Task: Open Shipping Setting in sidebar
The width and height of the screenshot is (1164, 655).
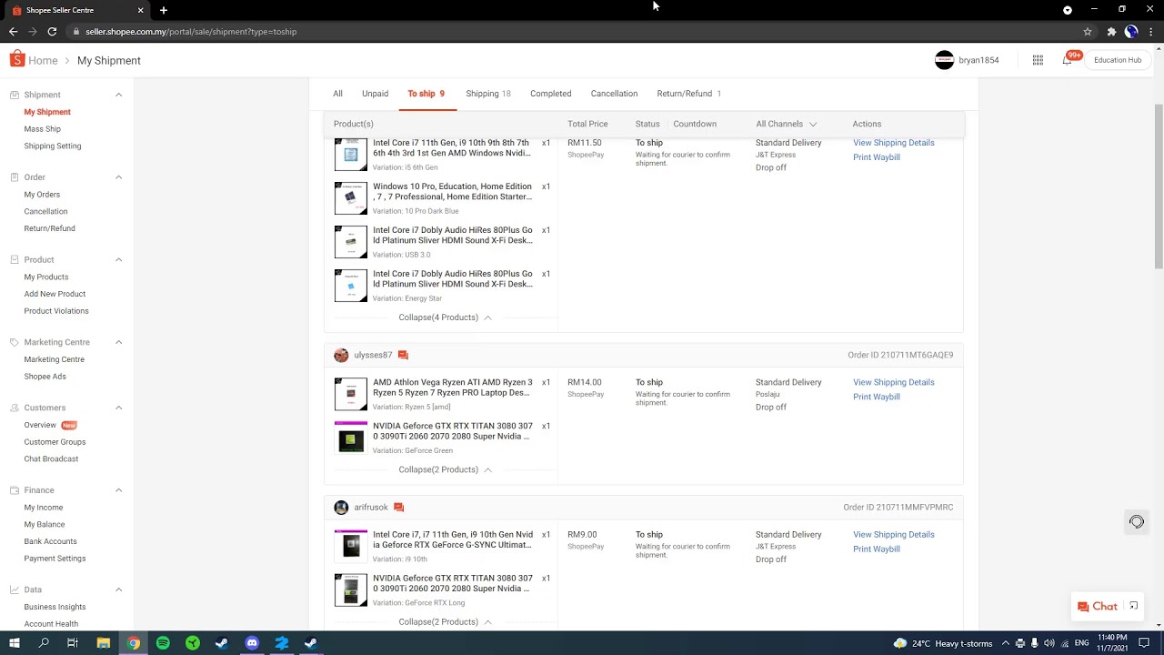Action: coord(53,146)
